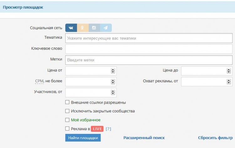Step down Охват рекламы, от value
The height and width of the screenshot is (148, 235).
pyautogui.click(x=229, y=83)
